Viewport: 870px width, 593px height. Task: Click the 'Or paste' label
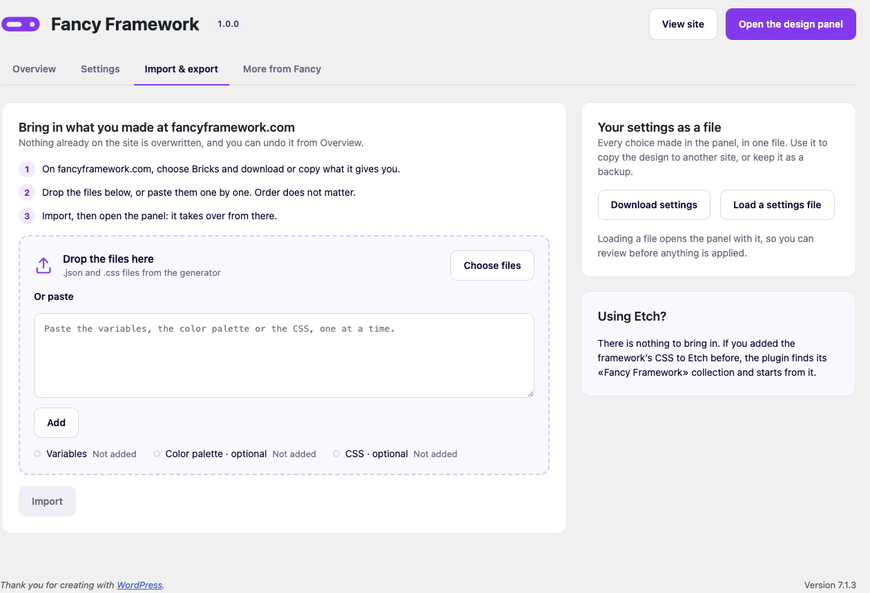[x=54, y=296]
